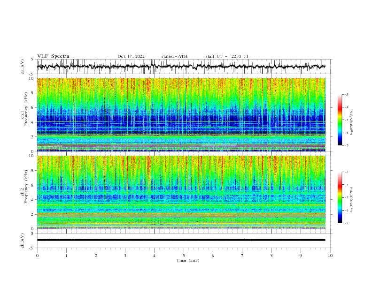Viewport: 372px width, 287px height.
Task: Click the ch.1 spectrogram panel
Action: click(x=181, y=114)
